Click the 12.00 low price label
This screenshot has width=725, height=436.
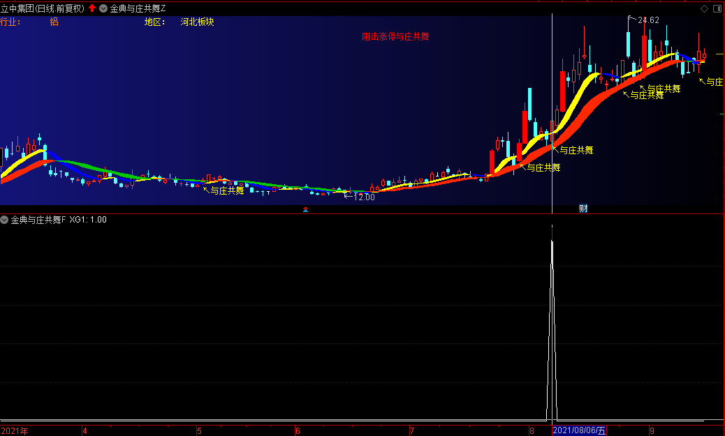coord(364,197)
